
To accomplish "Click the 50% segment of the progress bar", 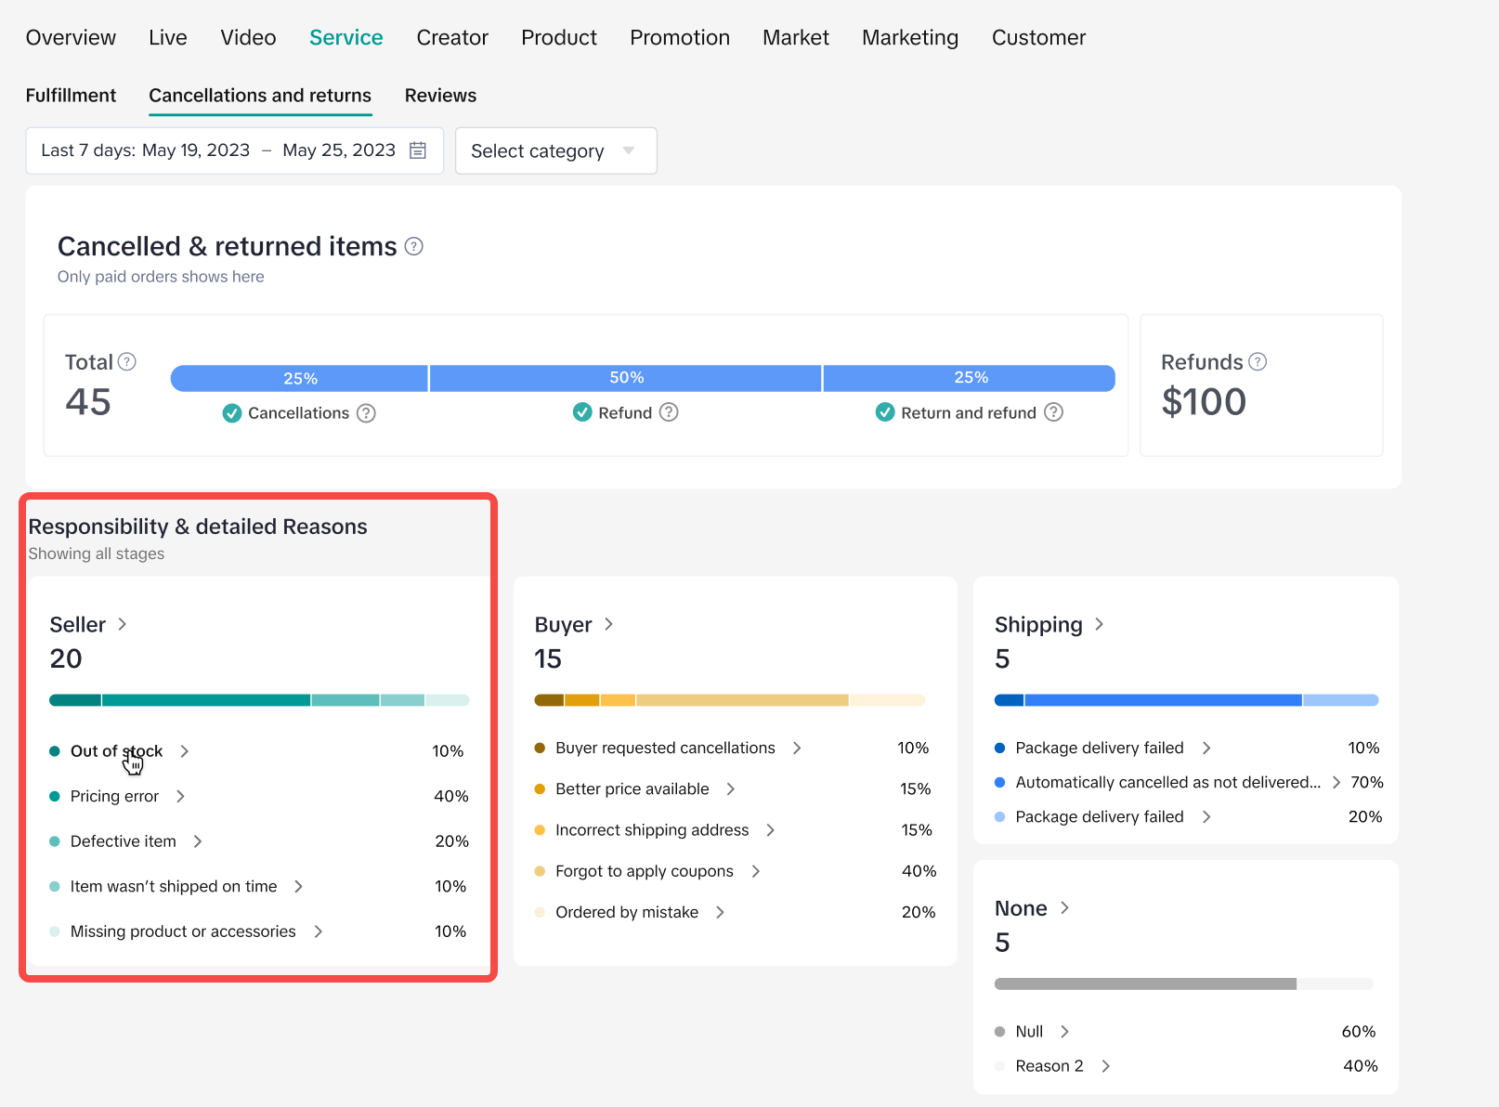I will point(626,378).
